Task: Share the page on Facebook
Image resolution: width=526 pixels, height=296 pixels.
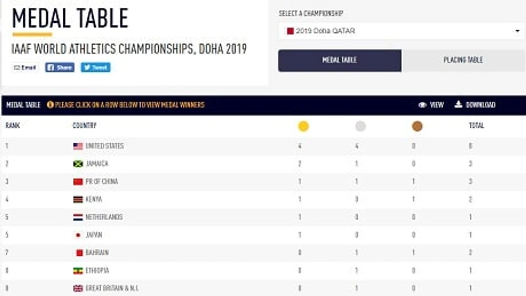Action: tap(60, 67)
